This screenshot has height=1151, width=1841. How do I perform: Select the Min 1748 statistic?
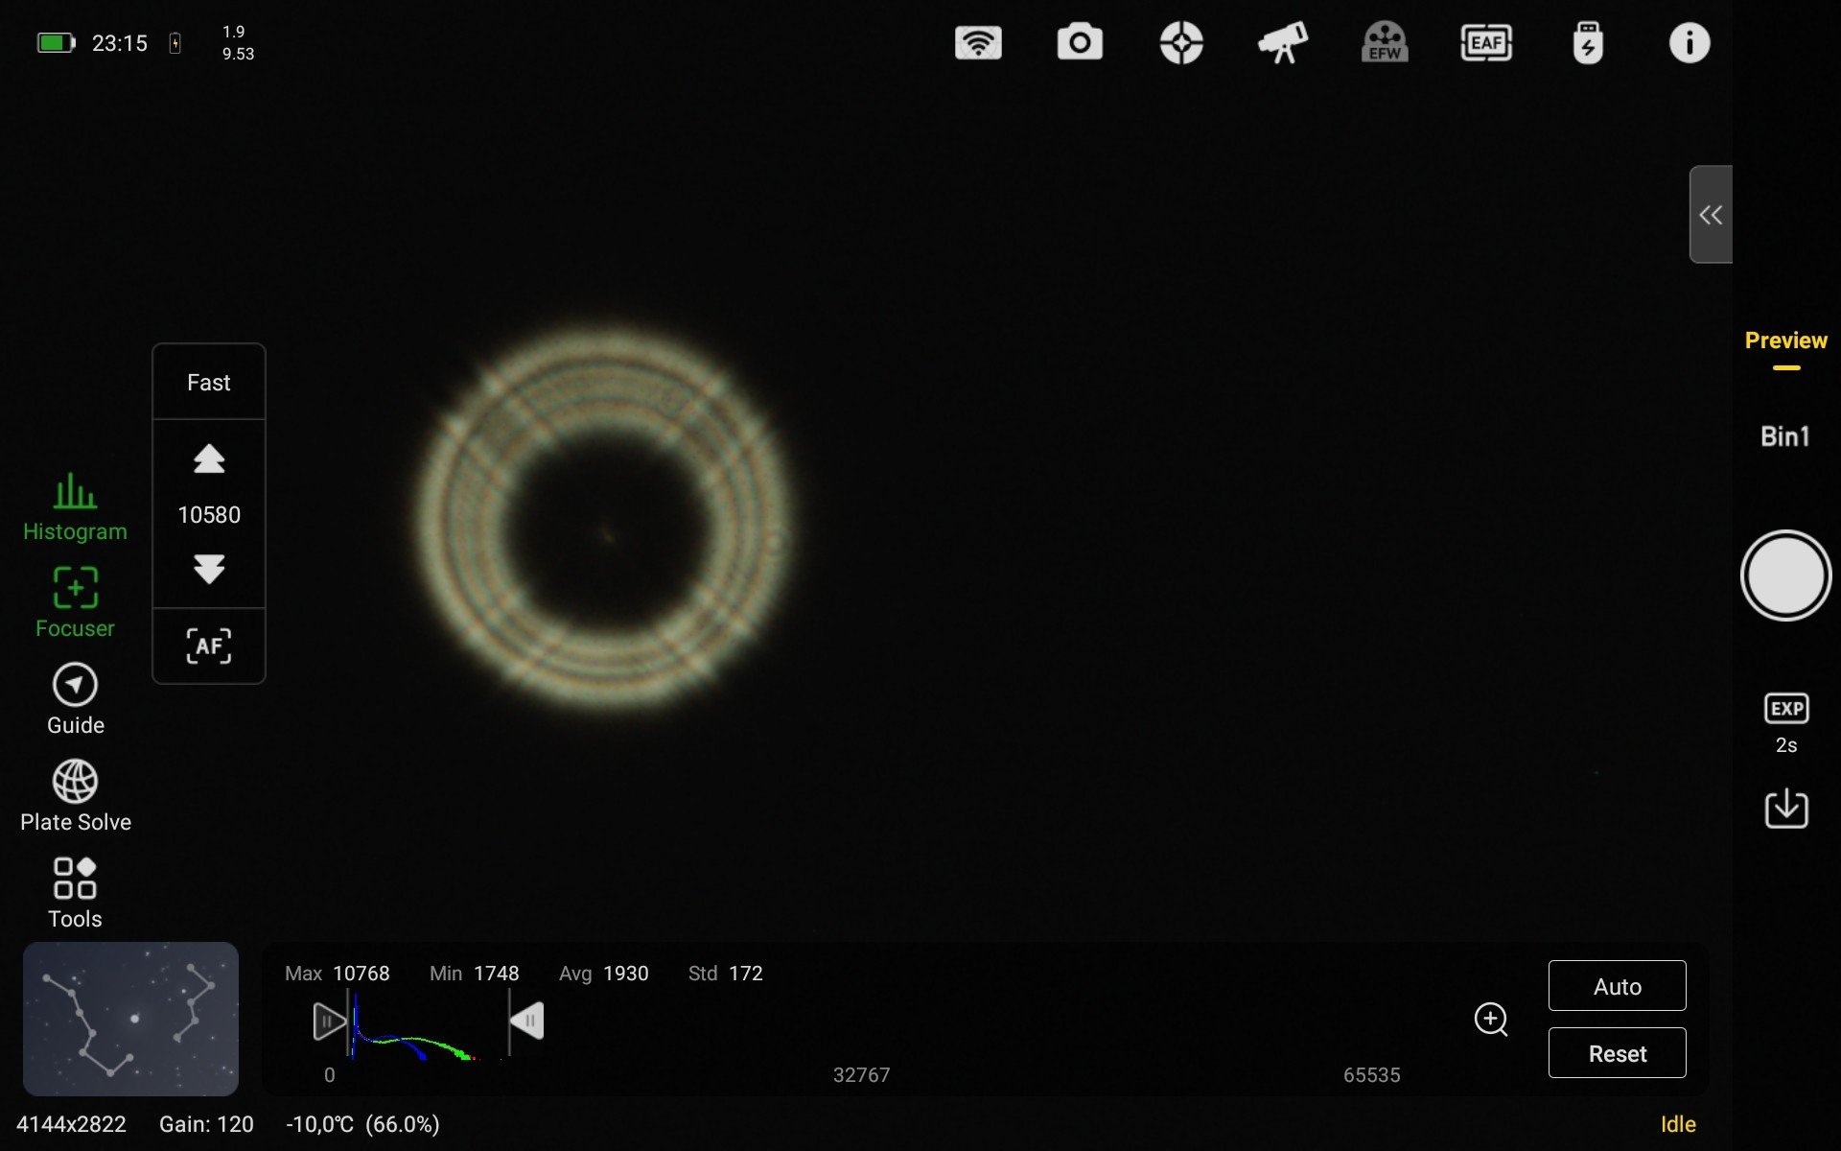pyautogui.click(x=474, y=974)
